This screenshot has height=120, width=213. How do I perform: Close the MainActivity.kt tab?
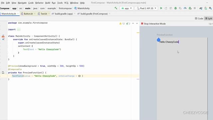[x=18, y=14]
